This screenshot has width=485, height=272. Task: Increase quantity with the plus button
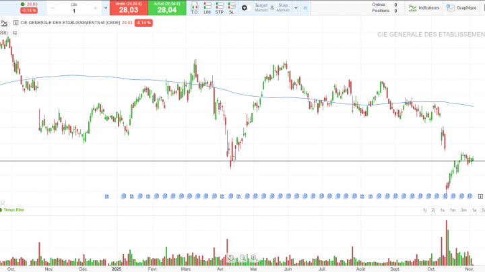(96, 8)
